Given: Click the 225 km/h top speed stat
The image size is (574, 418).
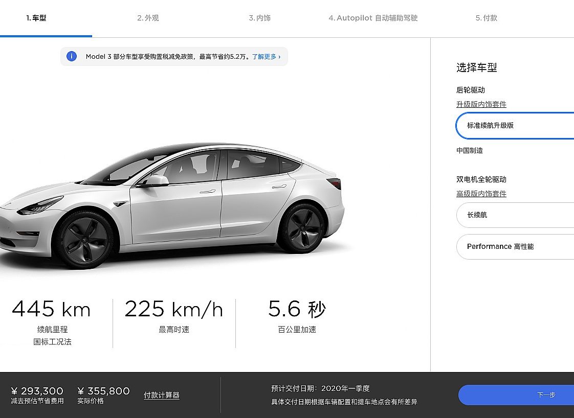Looking at the screenshot, I should pyautogui.click(x=174, y=309).
